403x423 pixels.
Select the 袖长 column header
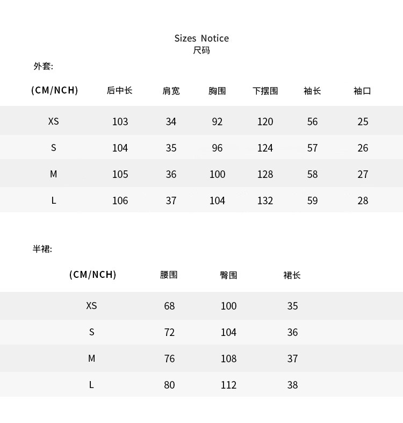tap(312, 91)
